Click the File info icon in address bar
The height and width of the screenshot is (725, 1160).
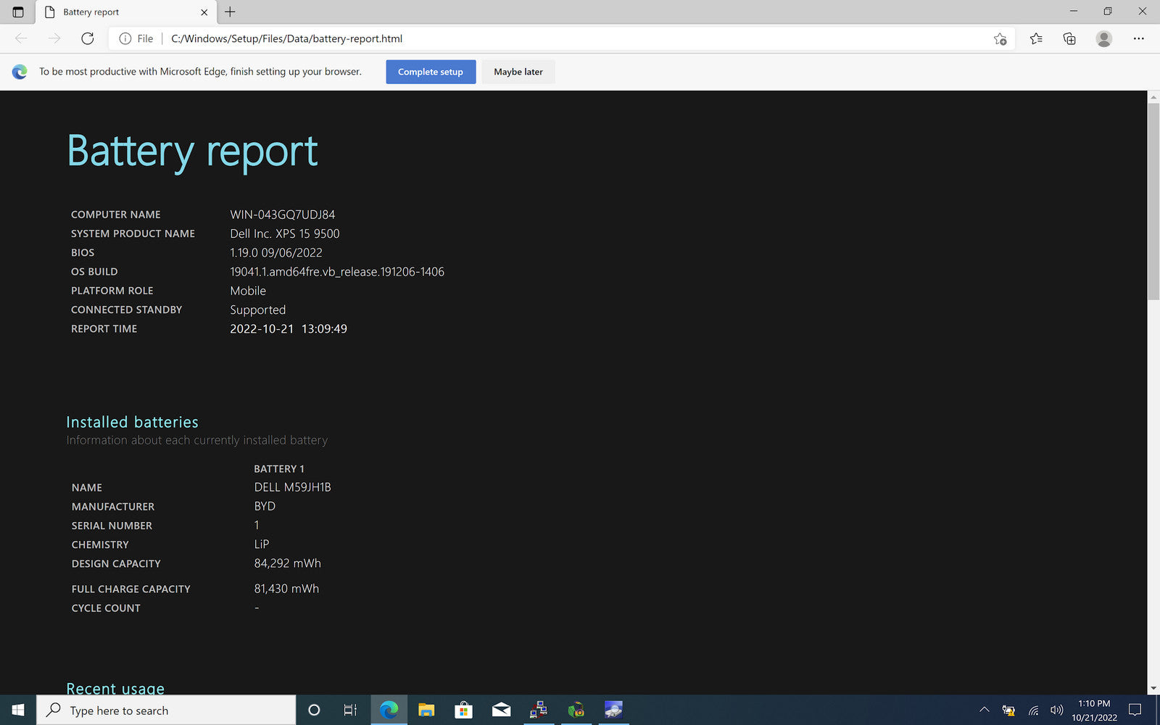(x=125, y=38)
